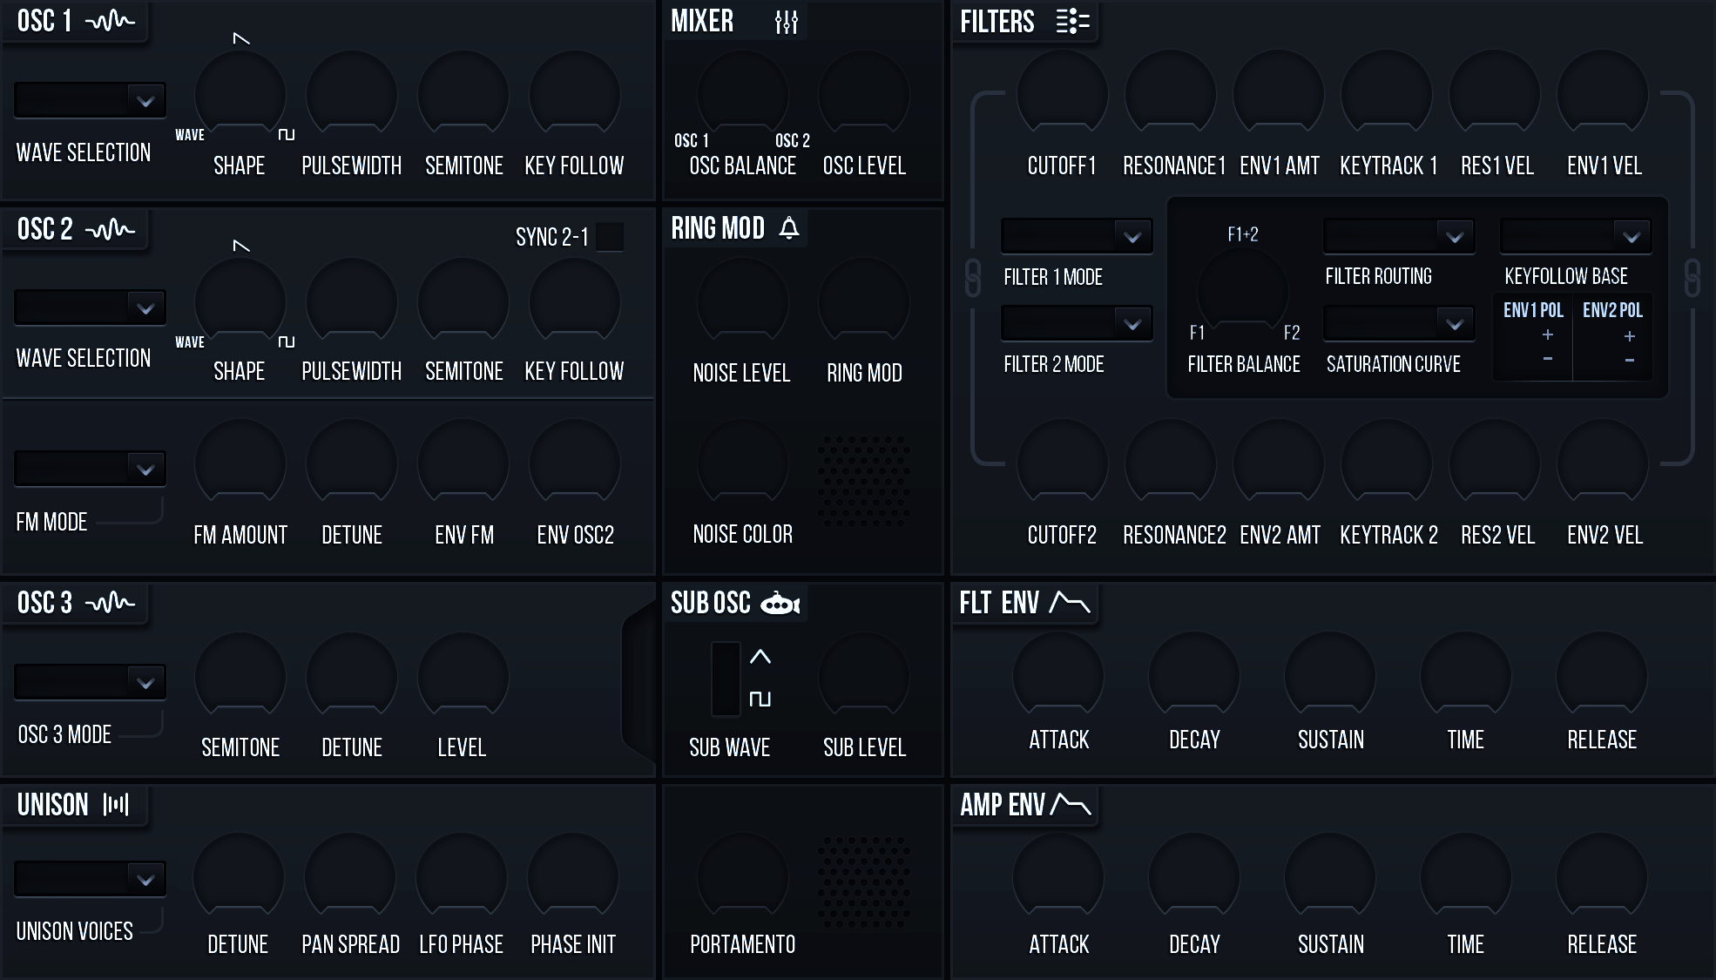The width and height of the screenshot is (1716, 980).
Task: Click the Sub Wave selector switch
Action: point(726,679)
